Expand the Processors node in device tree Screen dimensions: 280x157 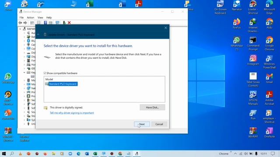(24, 96)
